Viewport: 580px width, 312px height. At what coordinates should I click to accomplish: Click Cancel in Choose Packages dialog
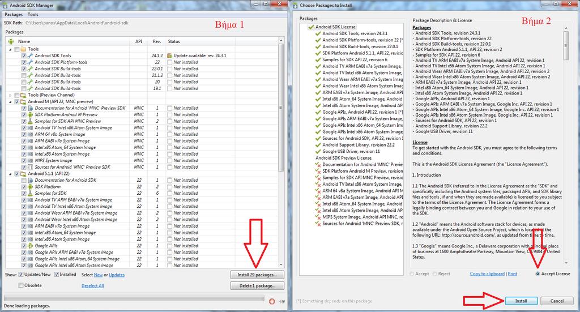click(x=557, y=301)
